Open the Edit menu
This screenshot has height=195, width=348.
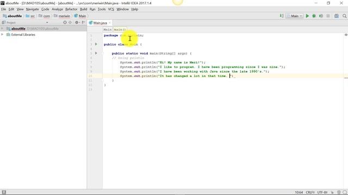point(11,9)
